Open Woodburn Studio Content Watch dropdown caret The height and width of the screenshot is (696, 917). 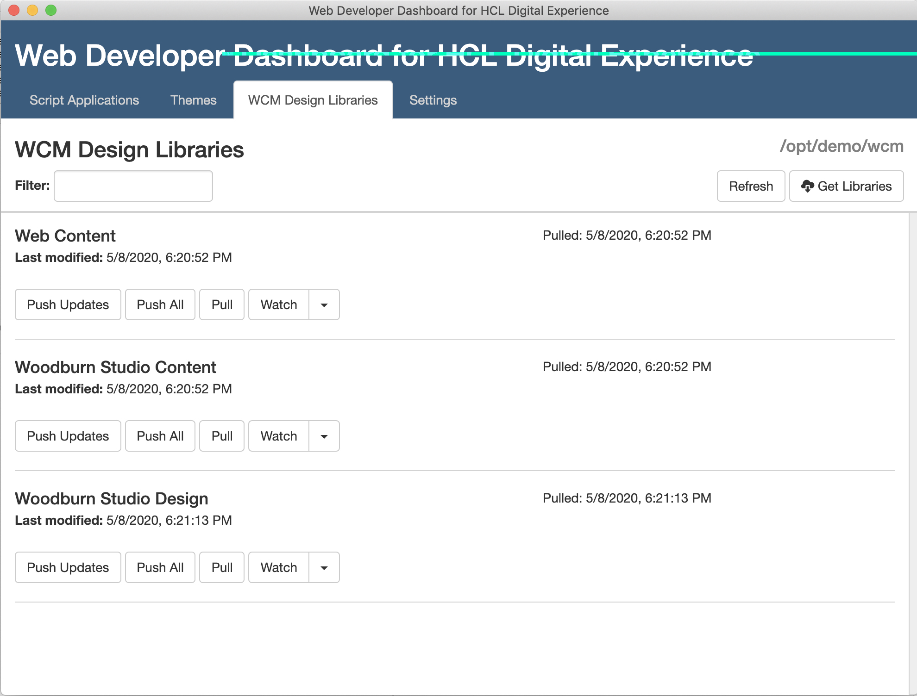tap(324, 436)
